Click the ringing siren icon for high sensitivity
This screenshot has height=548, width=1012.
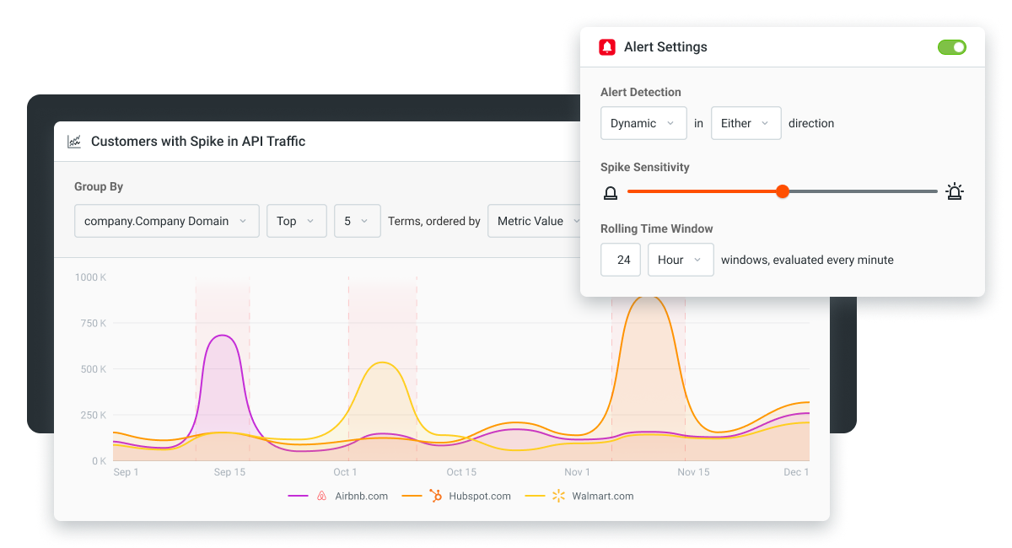click(955, 191)
